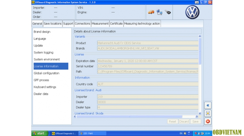Select Update in the sidebar list
The height and width of the screenshot is (136, 244).
click(51, 46)
